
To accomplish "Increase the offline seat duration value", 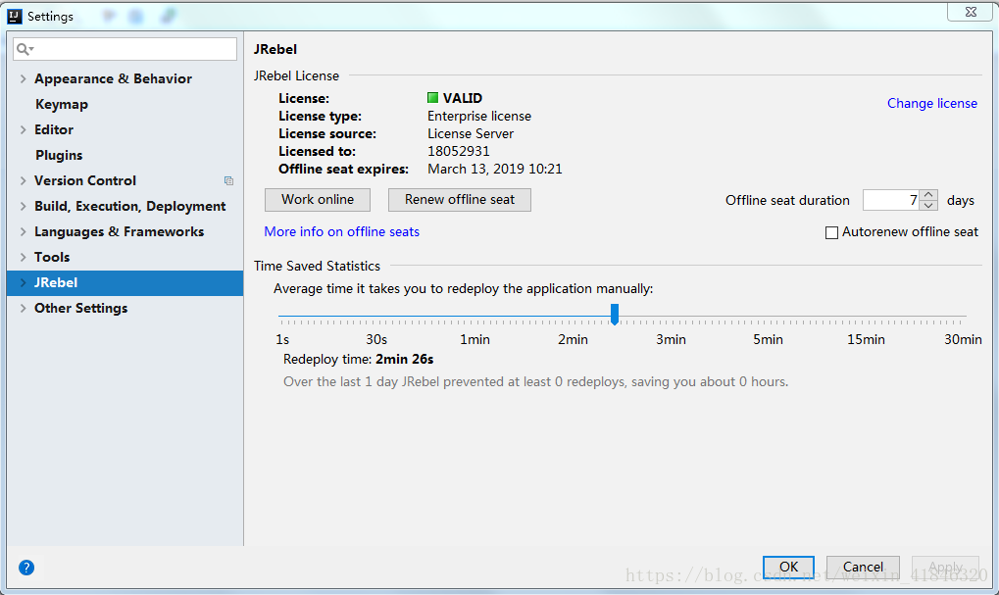I will (x=929, y=195).
